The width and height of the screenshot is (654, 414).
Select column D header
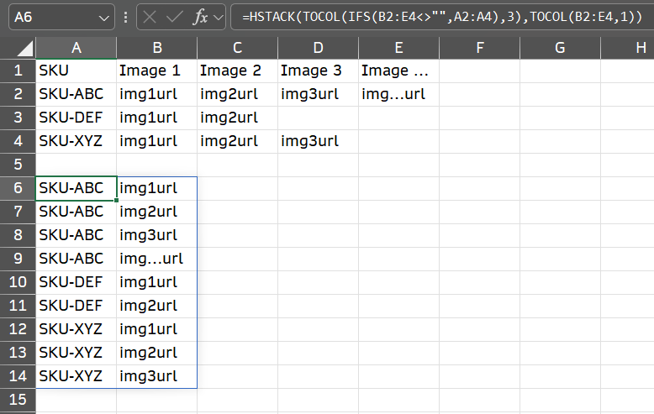click(319, 48)
